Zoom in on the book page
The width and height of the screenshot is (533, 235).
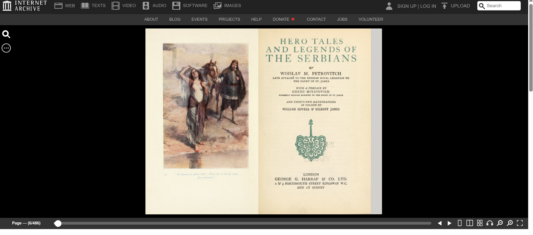pos(510,223)
